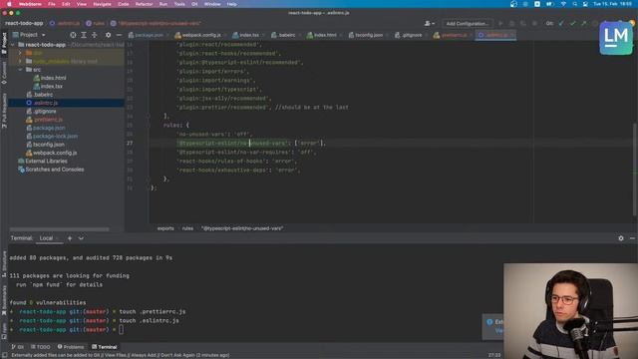Open the TODO tool window tab

[40, 347]
